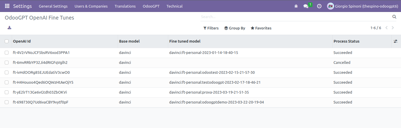The width and height of the screenshot is (401, 128).
Task: Toggle the select-all header checkbox
Action: pyautogui.click(x=6, y=41)
